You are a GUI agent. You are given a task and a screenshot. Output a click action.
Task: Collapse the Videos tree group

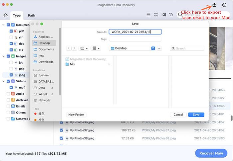pyautogui.click(x=3, y=81)
